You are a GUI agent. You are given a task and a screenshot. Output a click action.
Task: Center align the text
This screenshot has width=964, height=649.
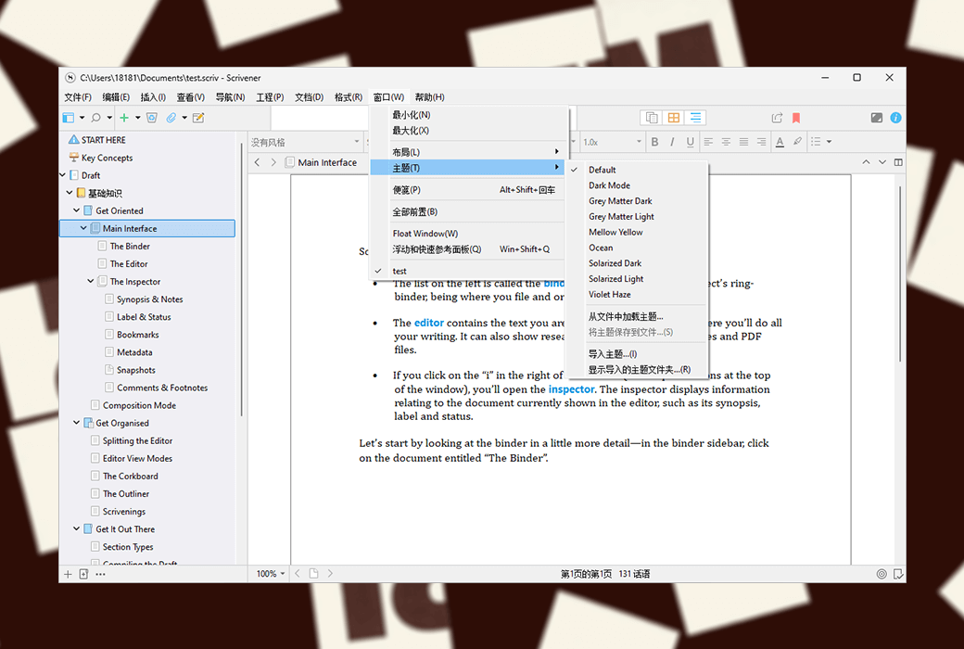pos(726,142)
